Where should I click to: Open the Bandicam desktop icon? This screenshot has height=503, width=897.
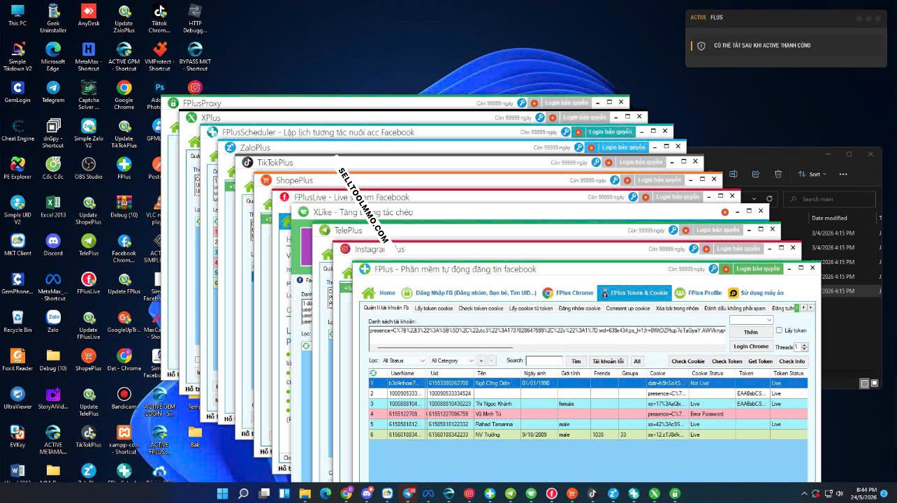[124, 398]
